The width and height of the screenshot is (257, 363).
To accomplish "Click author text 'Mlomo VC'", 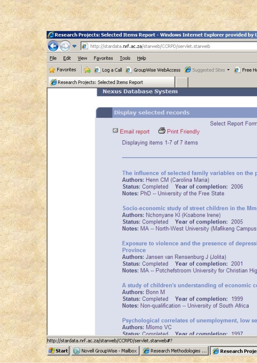I will pyautogui.click(x=159, y=327).
